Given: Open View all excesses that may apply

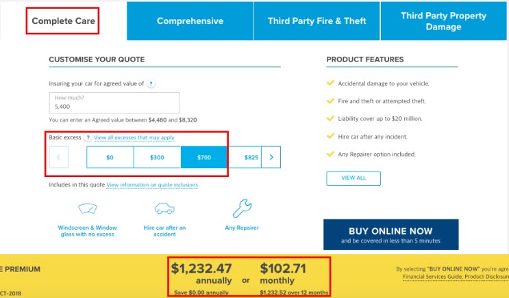Looking at the screenshot, I should pos(134,137).
